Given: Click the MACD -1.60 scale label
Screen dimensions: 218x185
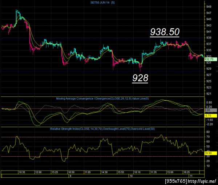Looking at the screenshot, I should [209, 120].
